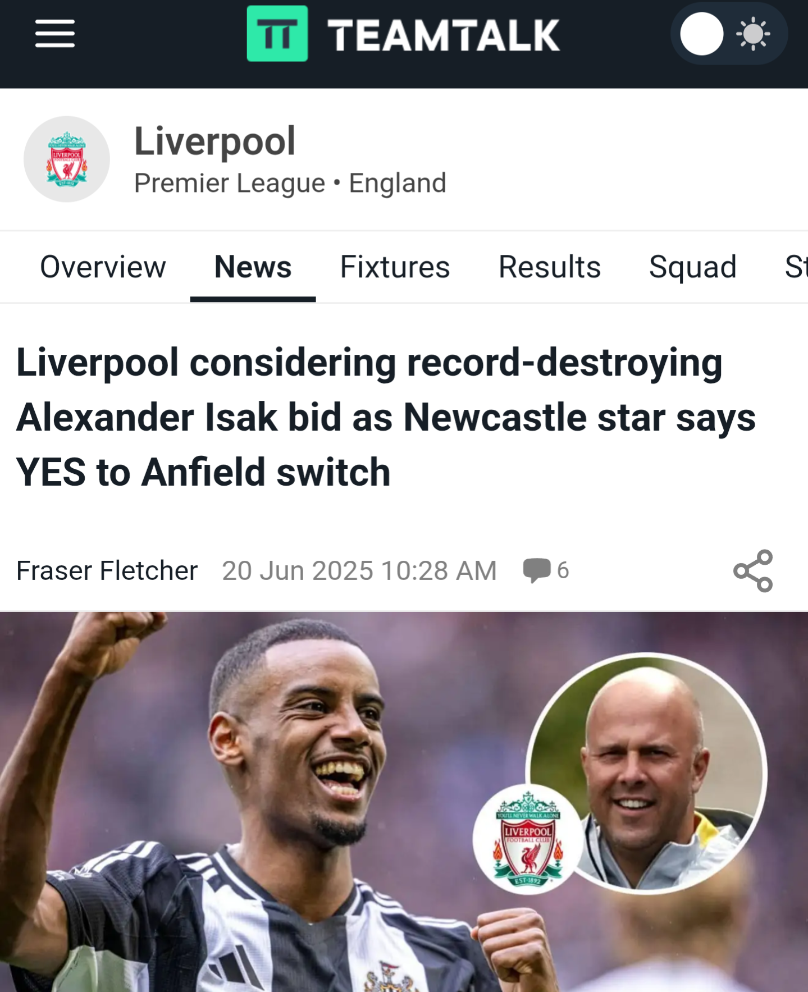Click the Liverpool team name heading
Image resolution: width=808 pixels, height=992 pixels.
[215, 141]
